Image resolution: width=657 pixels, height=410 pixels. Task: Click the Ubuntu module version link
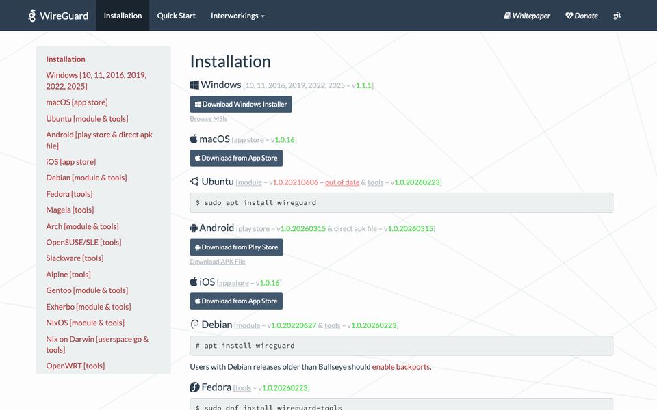(250, 182)
